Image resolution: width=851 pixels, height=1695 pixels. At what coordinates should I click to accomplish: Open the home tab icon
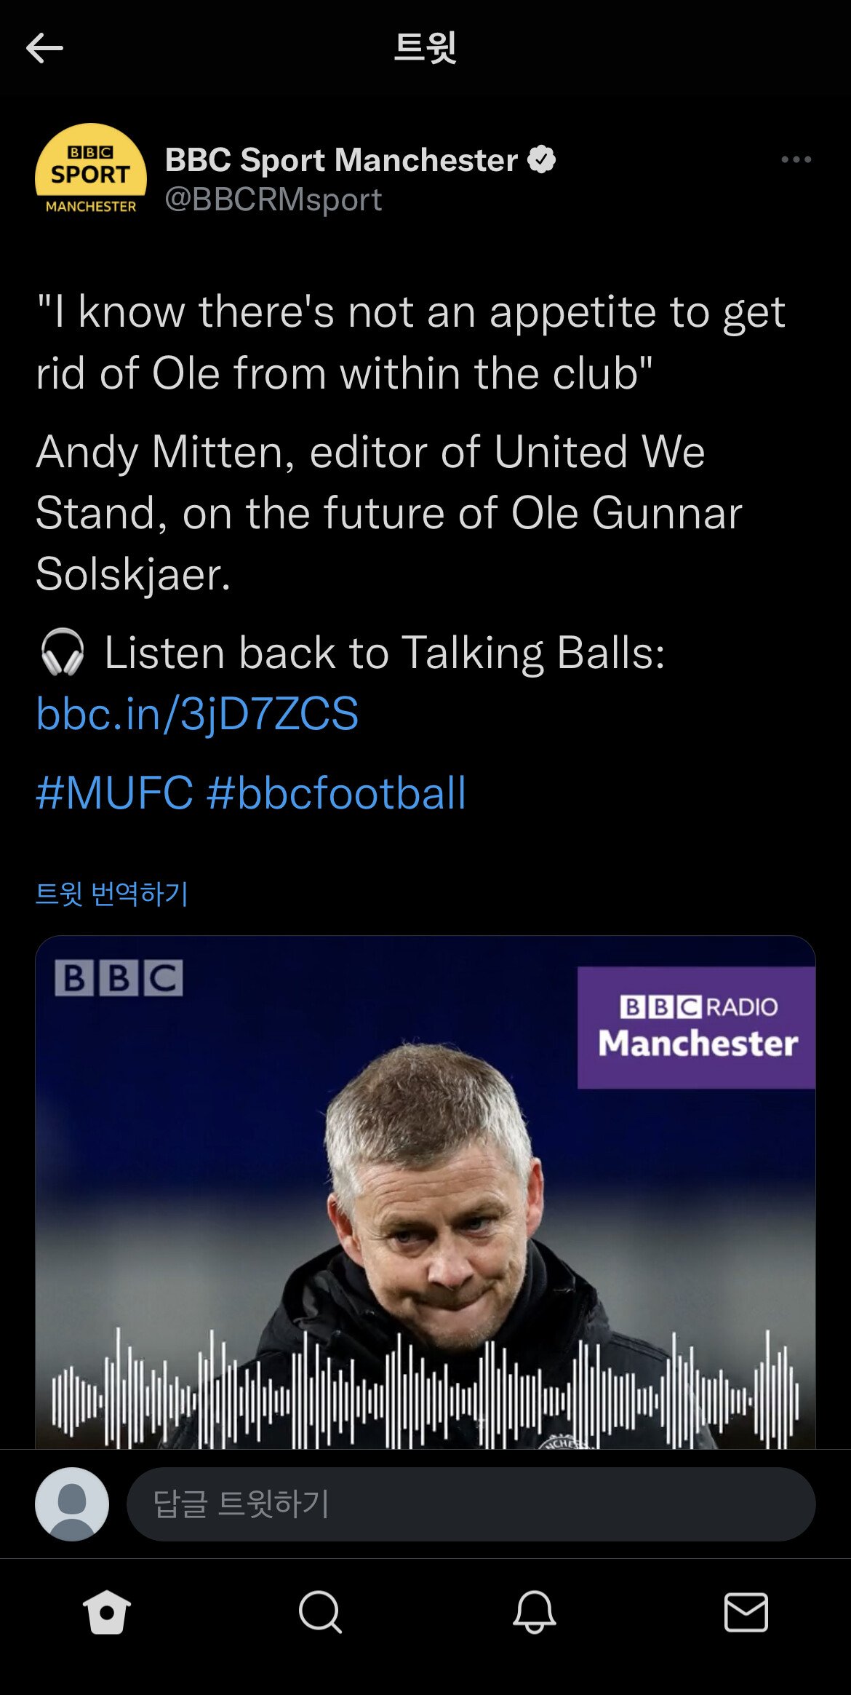pos(107,1612)
